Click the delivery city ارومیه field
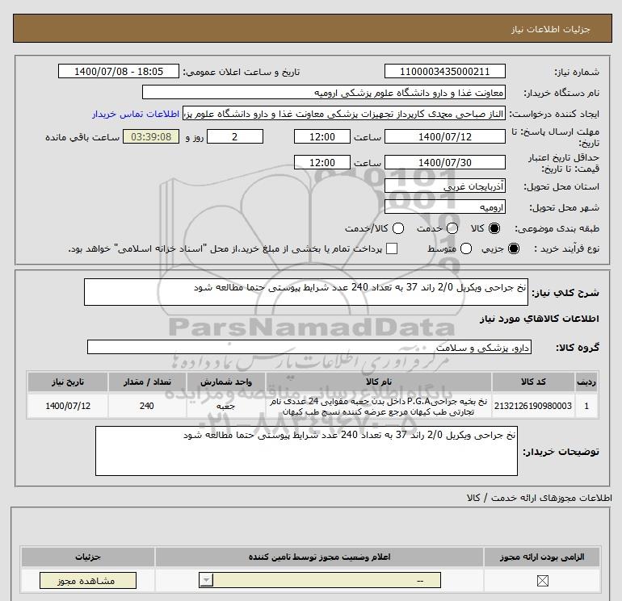Image resolution: width=622 pixels, height=601 pixels. 444,207
